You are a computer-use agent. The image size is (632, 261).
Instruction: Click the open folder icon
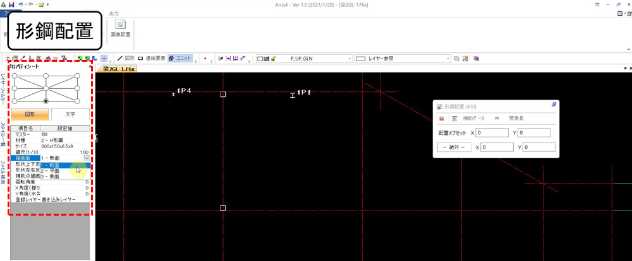tap(41, 4)
